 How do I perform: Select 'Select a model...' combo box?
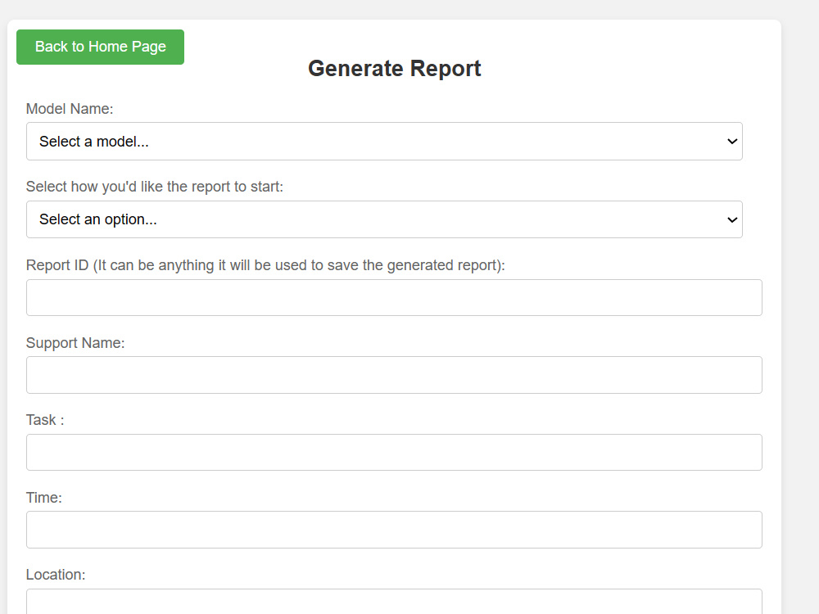[x=385, y=141]
